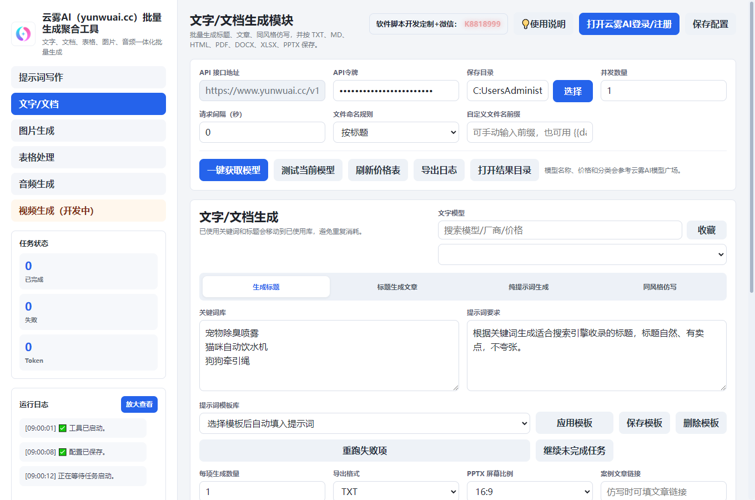Open 使用说明 with lightbulb icon
755x500 pixels.
pos(543,24)
